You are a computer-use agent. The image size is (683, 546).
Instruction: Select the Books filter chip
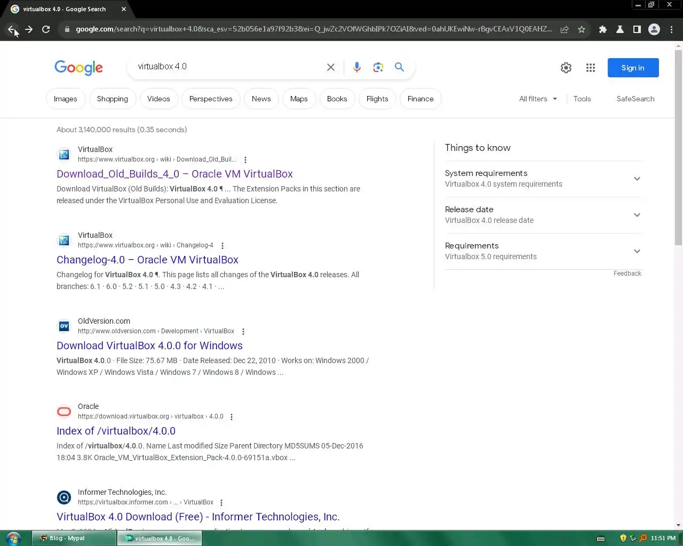click(x=337, y=99)
